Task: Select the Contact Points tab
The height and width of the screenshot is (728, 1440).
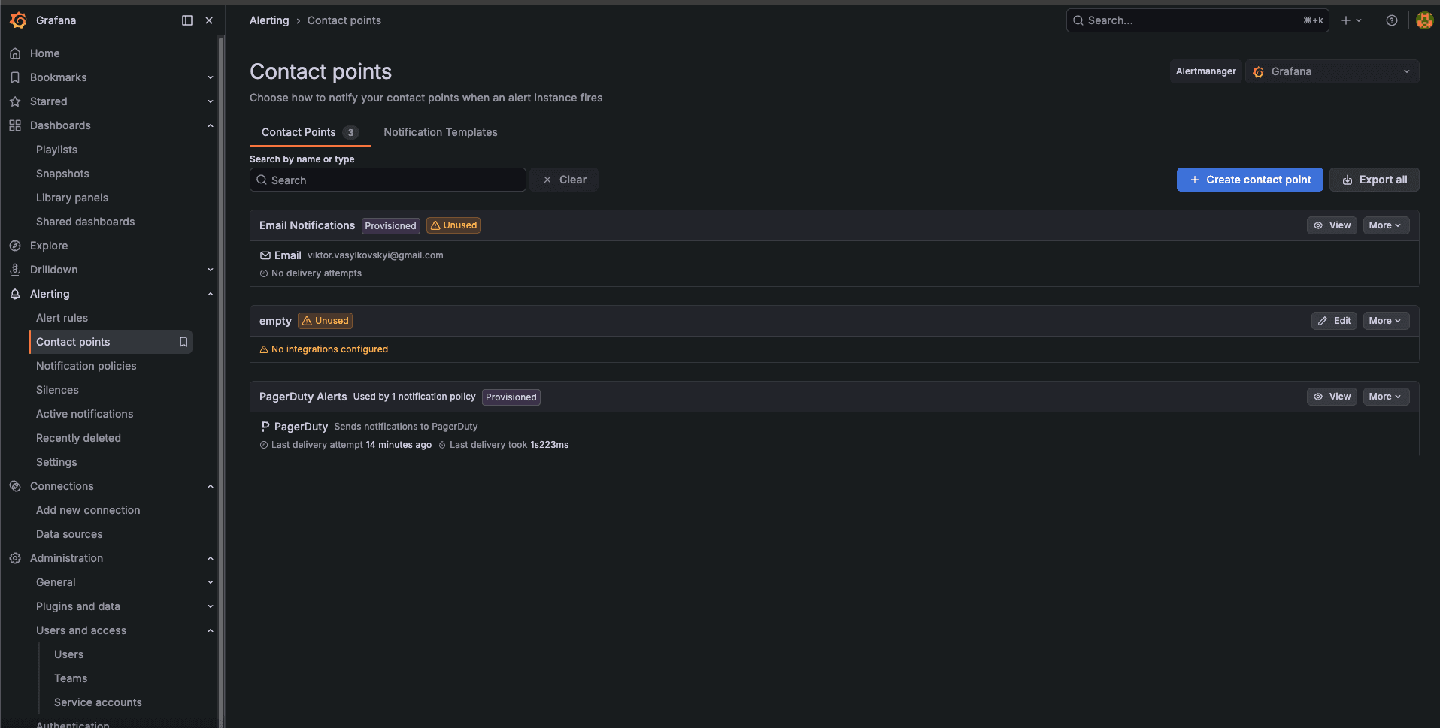Action: point(310,132)
